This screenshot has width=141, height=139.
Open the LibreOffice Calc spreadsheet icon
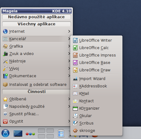pyautogui.click(x=75, y=48)
